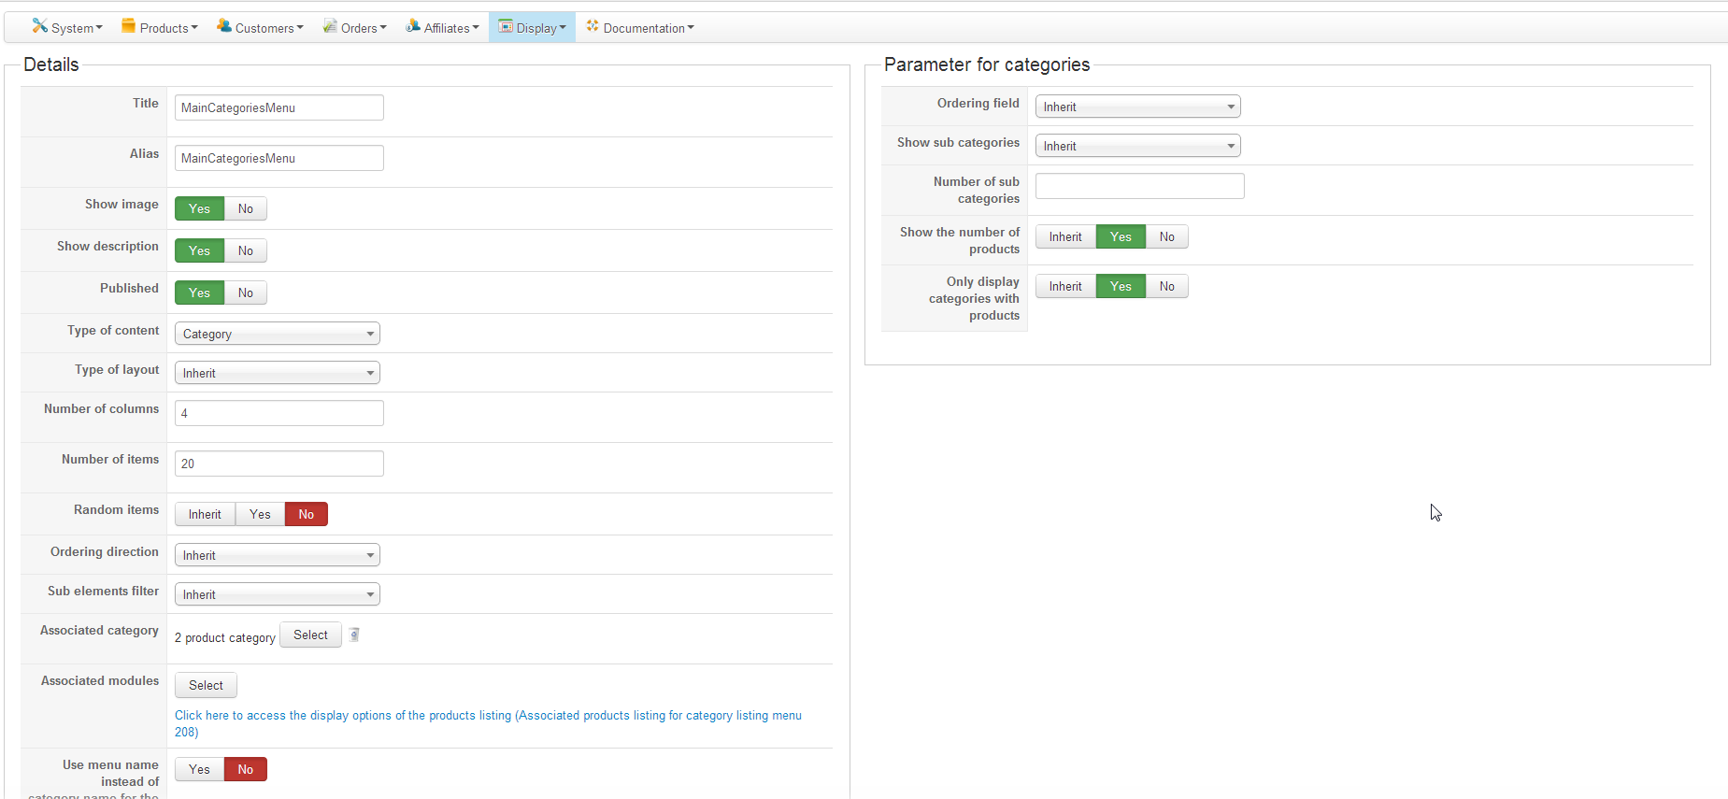Focus the Alias input field

pos(279,158)
